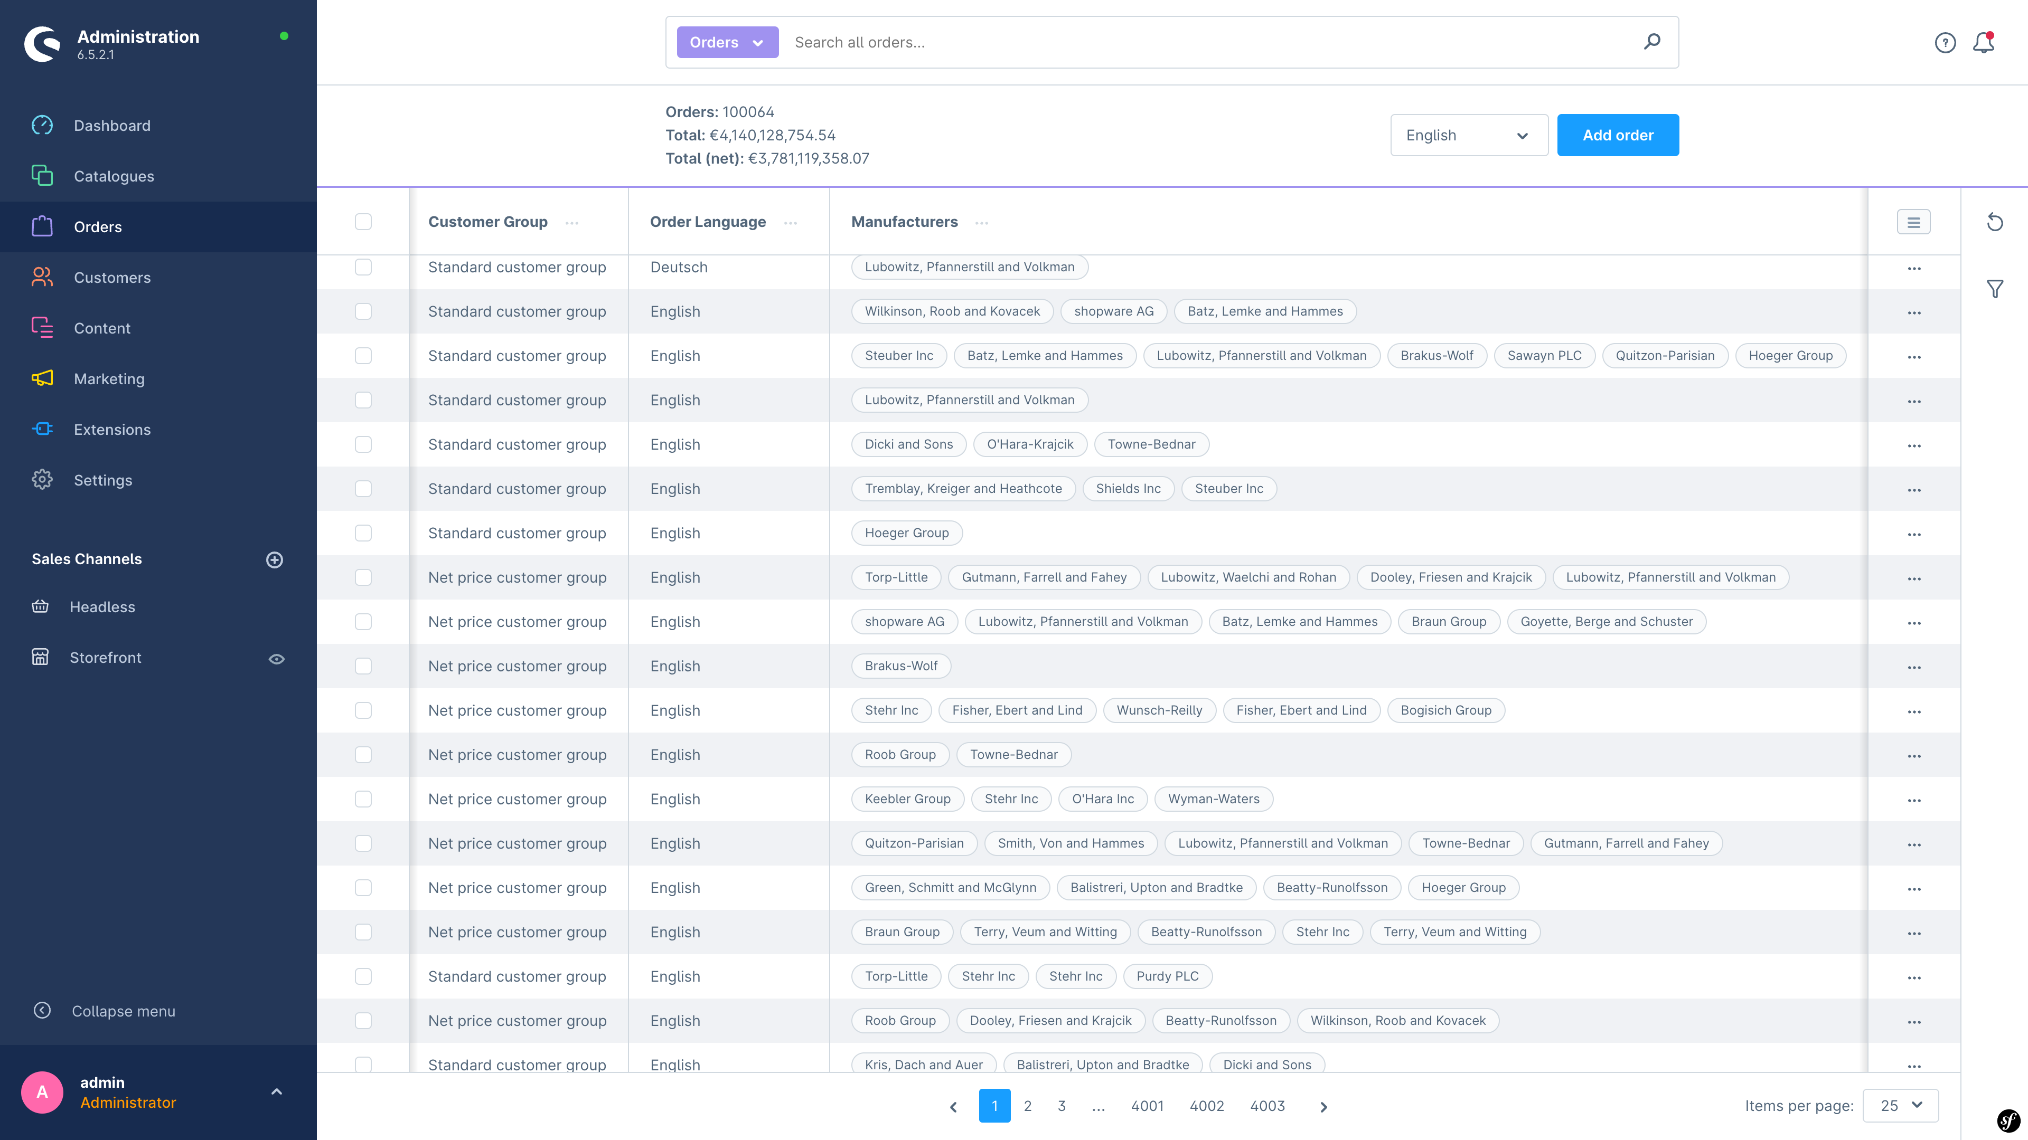The image size is (2028, 1140).
Task: Open Customers menu item
Action: pyautogui.click(x=158, y=278)
